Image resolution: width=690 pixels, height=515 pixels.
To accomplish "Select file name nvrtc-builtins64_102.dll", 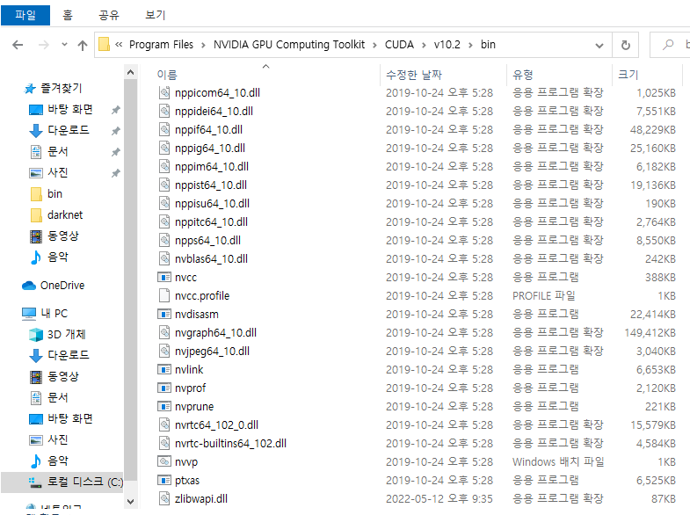I will 230,444.
